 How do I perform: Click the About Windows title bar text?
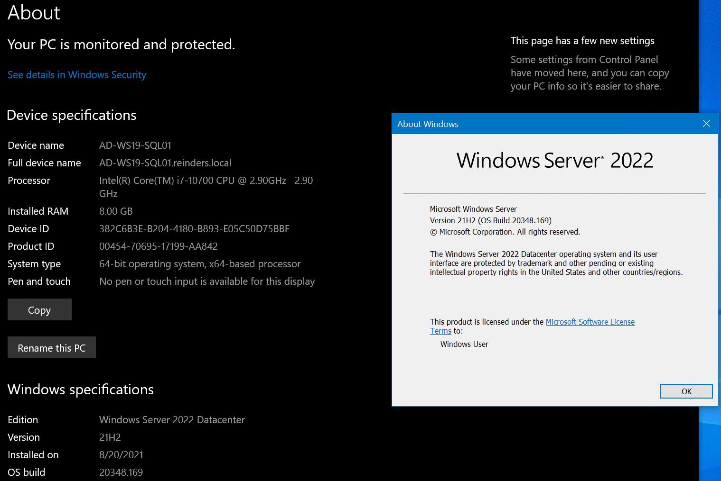point(428,124)
